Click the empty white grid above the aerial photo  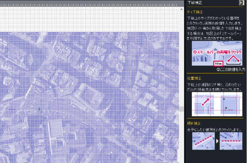(88, 18)
